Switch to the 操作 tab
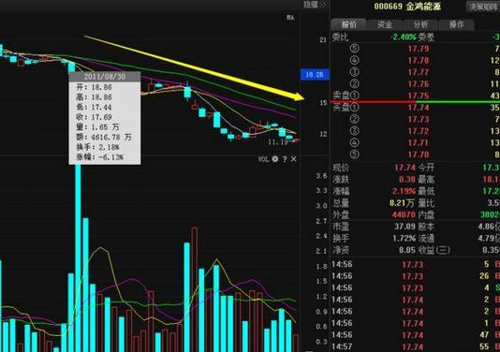500x352 pixels. pos(456,24)
